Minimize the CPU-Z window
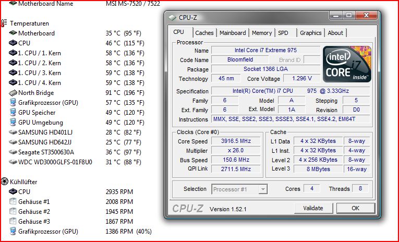This screenshot has width=399, height=242. 336,16
